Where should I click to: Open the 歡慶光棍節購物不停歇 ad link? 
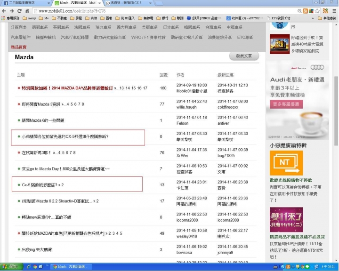[291, 180]
